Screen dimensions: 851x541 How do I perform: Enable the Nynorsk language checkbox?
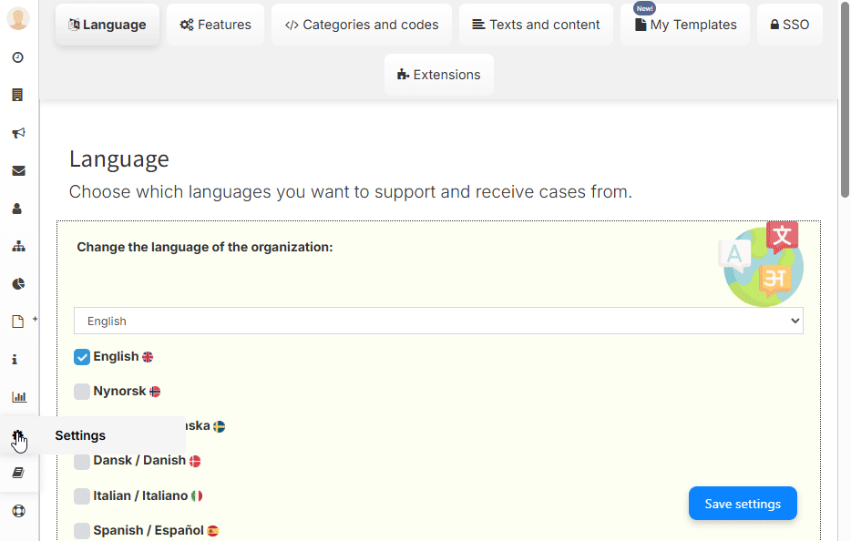(x=82, y=392)
